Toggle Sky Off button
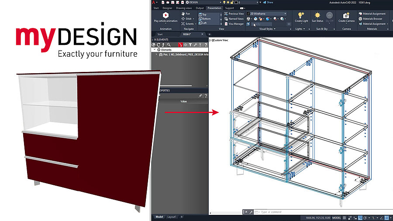The width and height of the screenshot is (393, 221). point(329,17)
